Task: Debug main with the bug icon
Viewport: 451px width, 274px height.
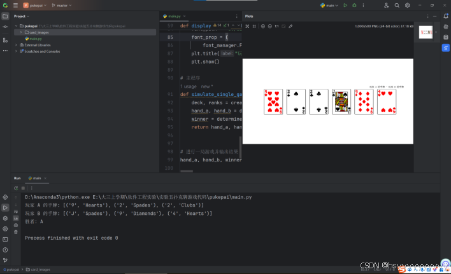Action: (354, 5)
